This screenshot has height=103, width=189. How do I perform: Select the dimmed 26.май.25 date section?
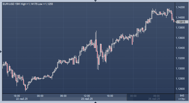coord(154,99)
